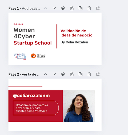128x135 pixels.
Task: Lock Page 1 using the padlock icon
Action: (x=72, y=8)
